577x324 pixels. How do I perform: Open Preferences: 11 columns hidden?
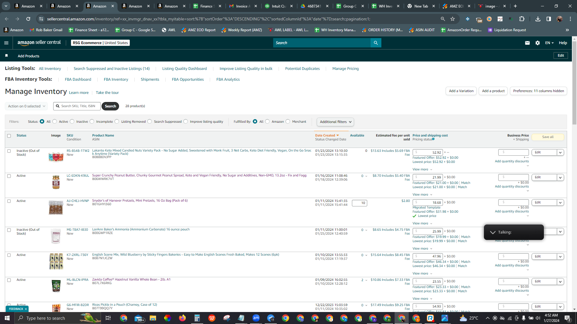tap(539, 91)
